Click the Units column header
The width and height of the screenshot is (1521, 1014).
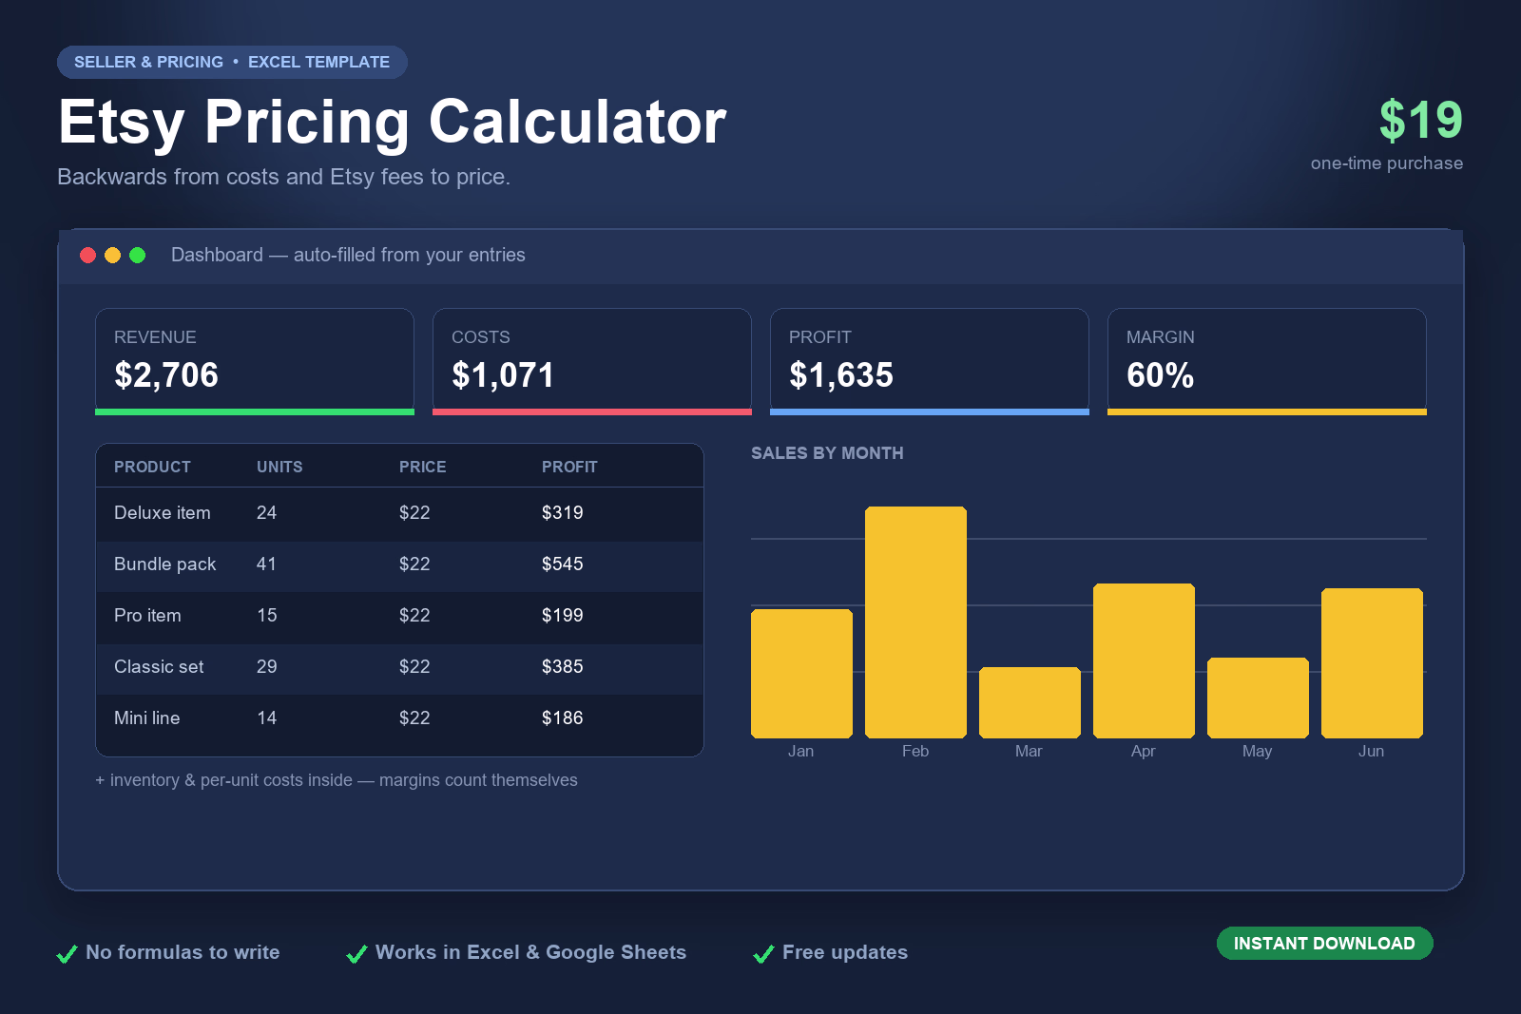pyautogui.click(x=279, y=467)
